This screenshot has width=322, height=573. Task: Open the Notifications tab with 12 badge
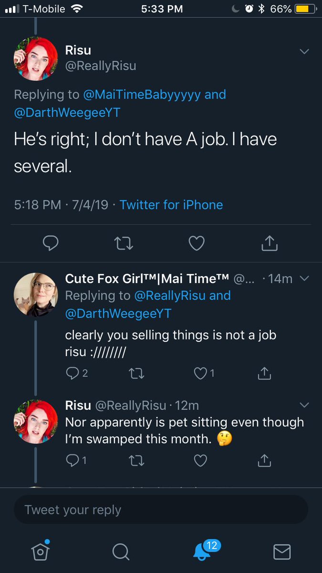tap(201, 552)
